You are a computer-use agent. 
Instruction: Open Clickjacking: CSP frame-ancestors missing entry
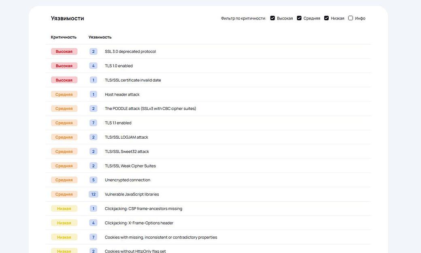click(143, 209)
